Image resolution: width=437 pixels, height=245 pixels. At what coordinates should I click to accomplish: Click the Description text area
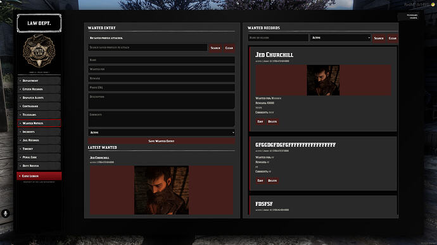161,101
